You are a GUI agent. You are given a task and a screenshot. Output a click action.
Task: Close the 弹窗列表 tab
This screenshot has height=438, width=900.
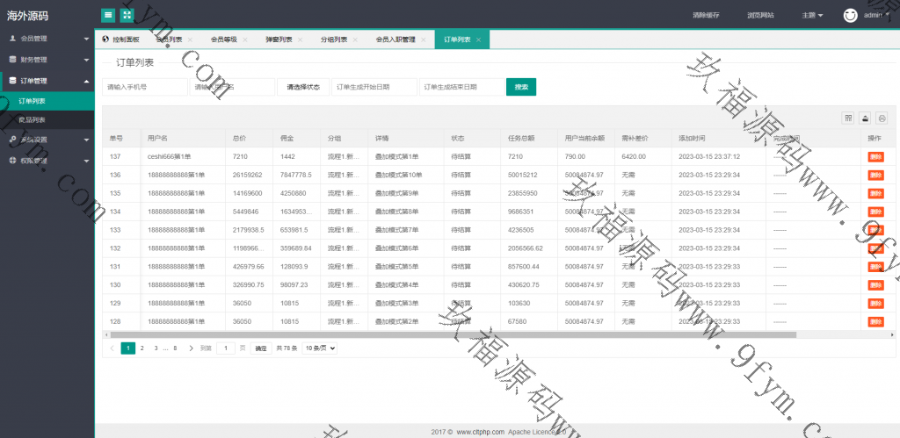(x=301, y=40)
